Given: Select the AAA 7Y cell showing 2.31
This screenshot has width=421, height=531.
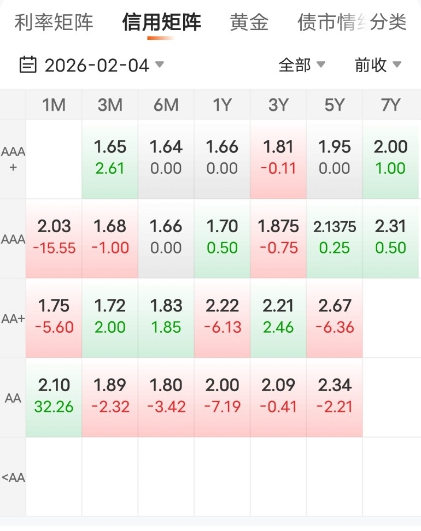Looking at the screenshot, I should 391,238.
